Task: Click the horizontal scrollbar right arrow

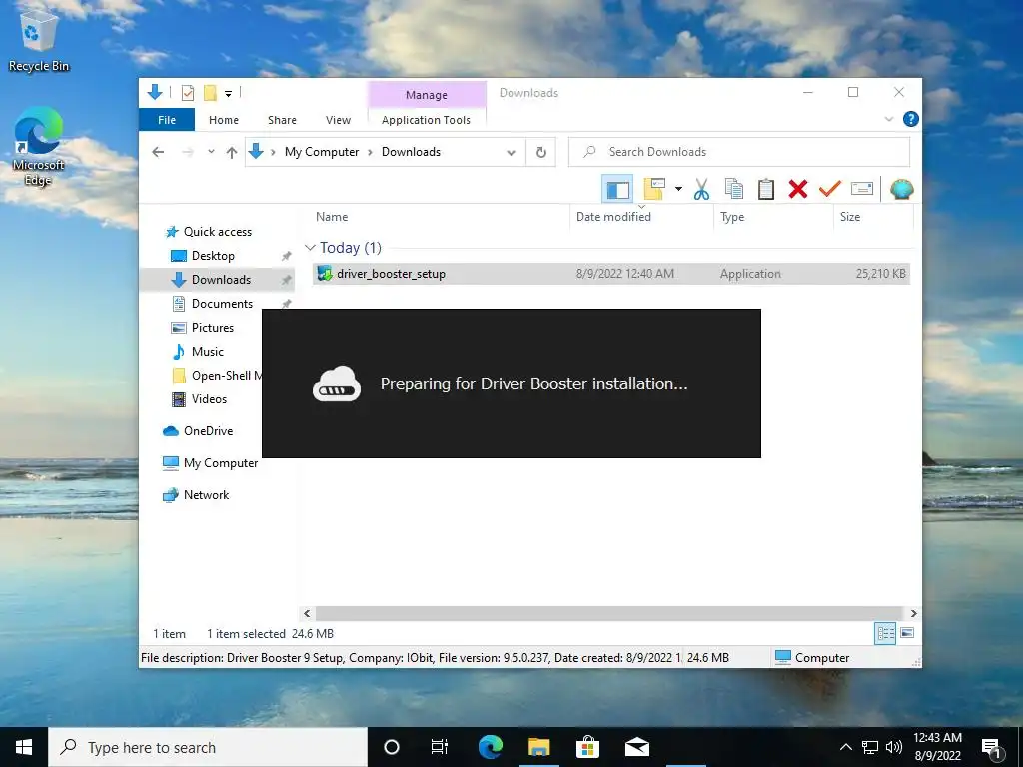Action: pos(913,614)
